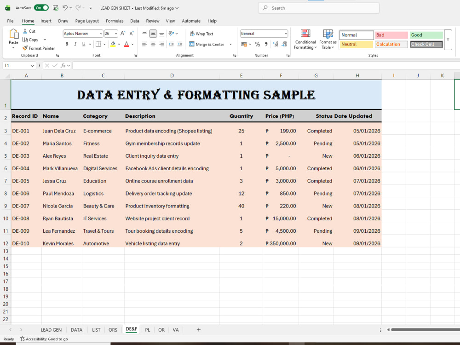The width and height of the screenshot is (460, 345).
Task: Click the Cut scissors icon
Action: 25,31
